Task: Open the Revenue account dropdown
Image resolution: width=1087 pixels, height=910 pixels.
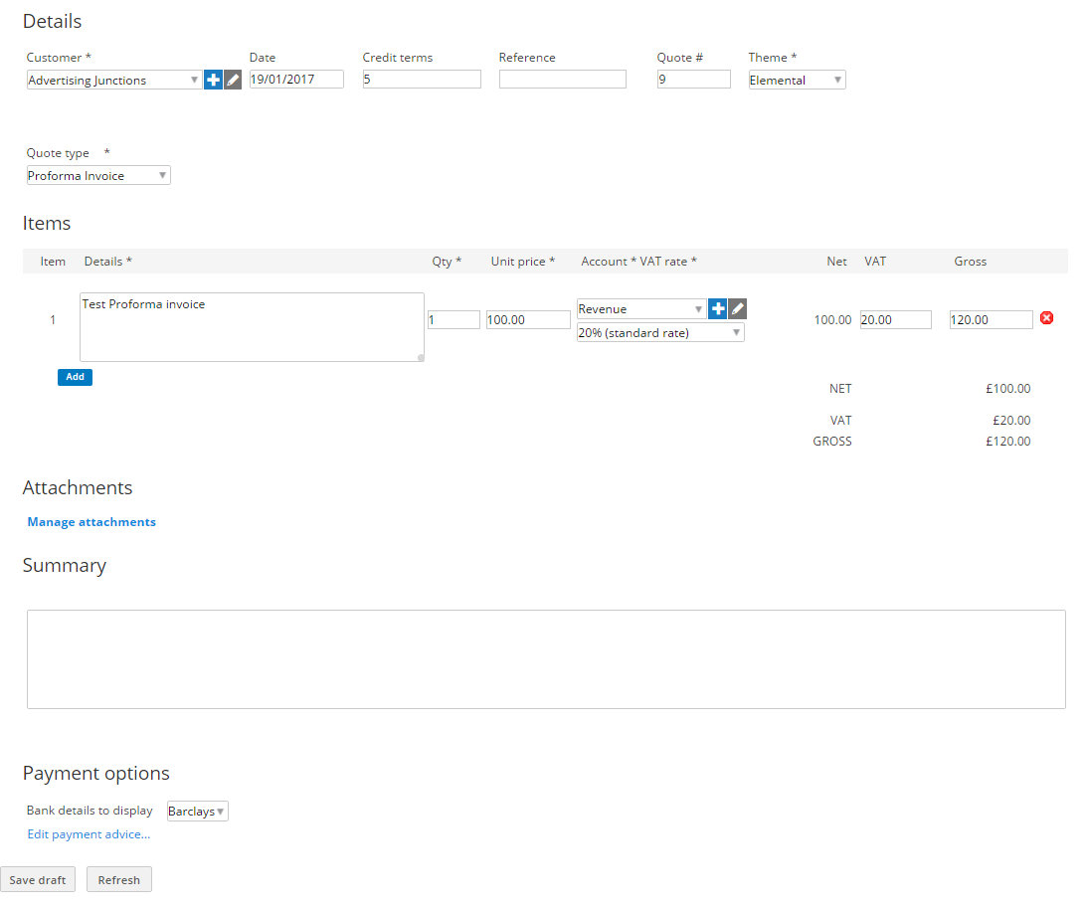Action: pos(641,308)
